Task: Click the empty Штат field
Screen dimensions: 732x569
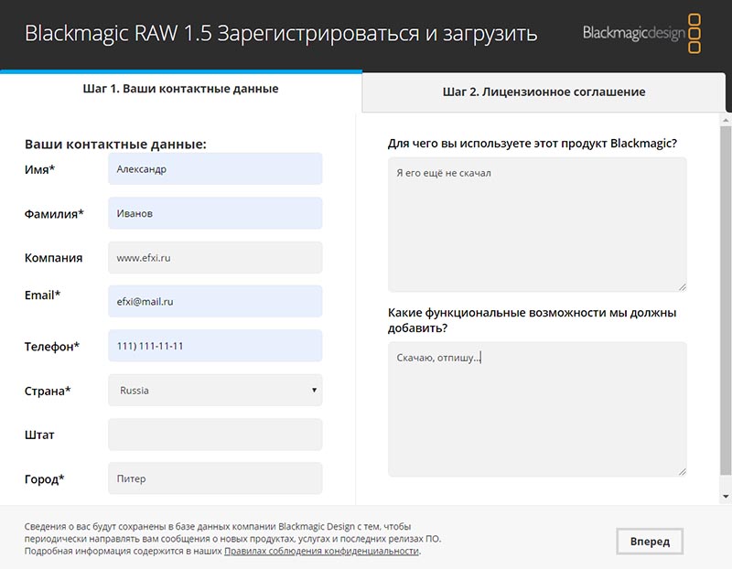Action: click(x=215, y=435)
